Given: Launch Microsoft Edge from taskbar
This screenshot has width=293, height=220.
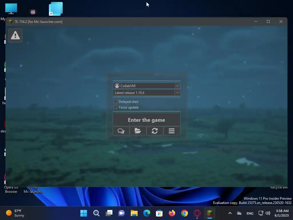Looking at the screenshot, I should coord(147,213).
